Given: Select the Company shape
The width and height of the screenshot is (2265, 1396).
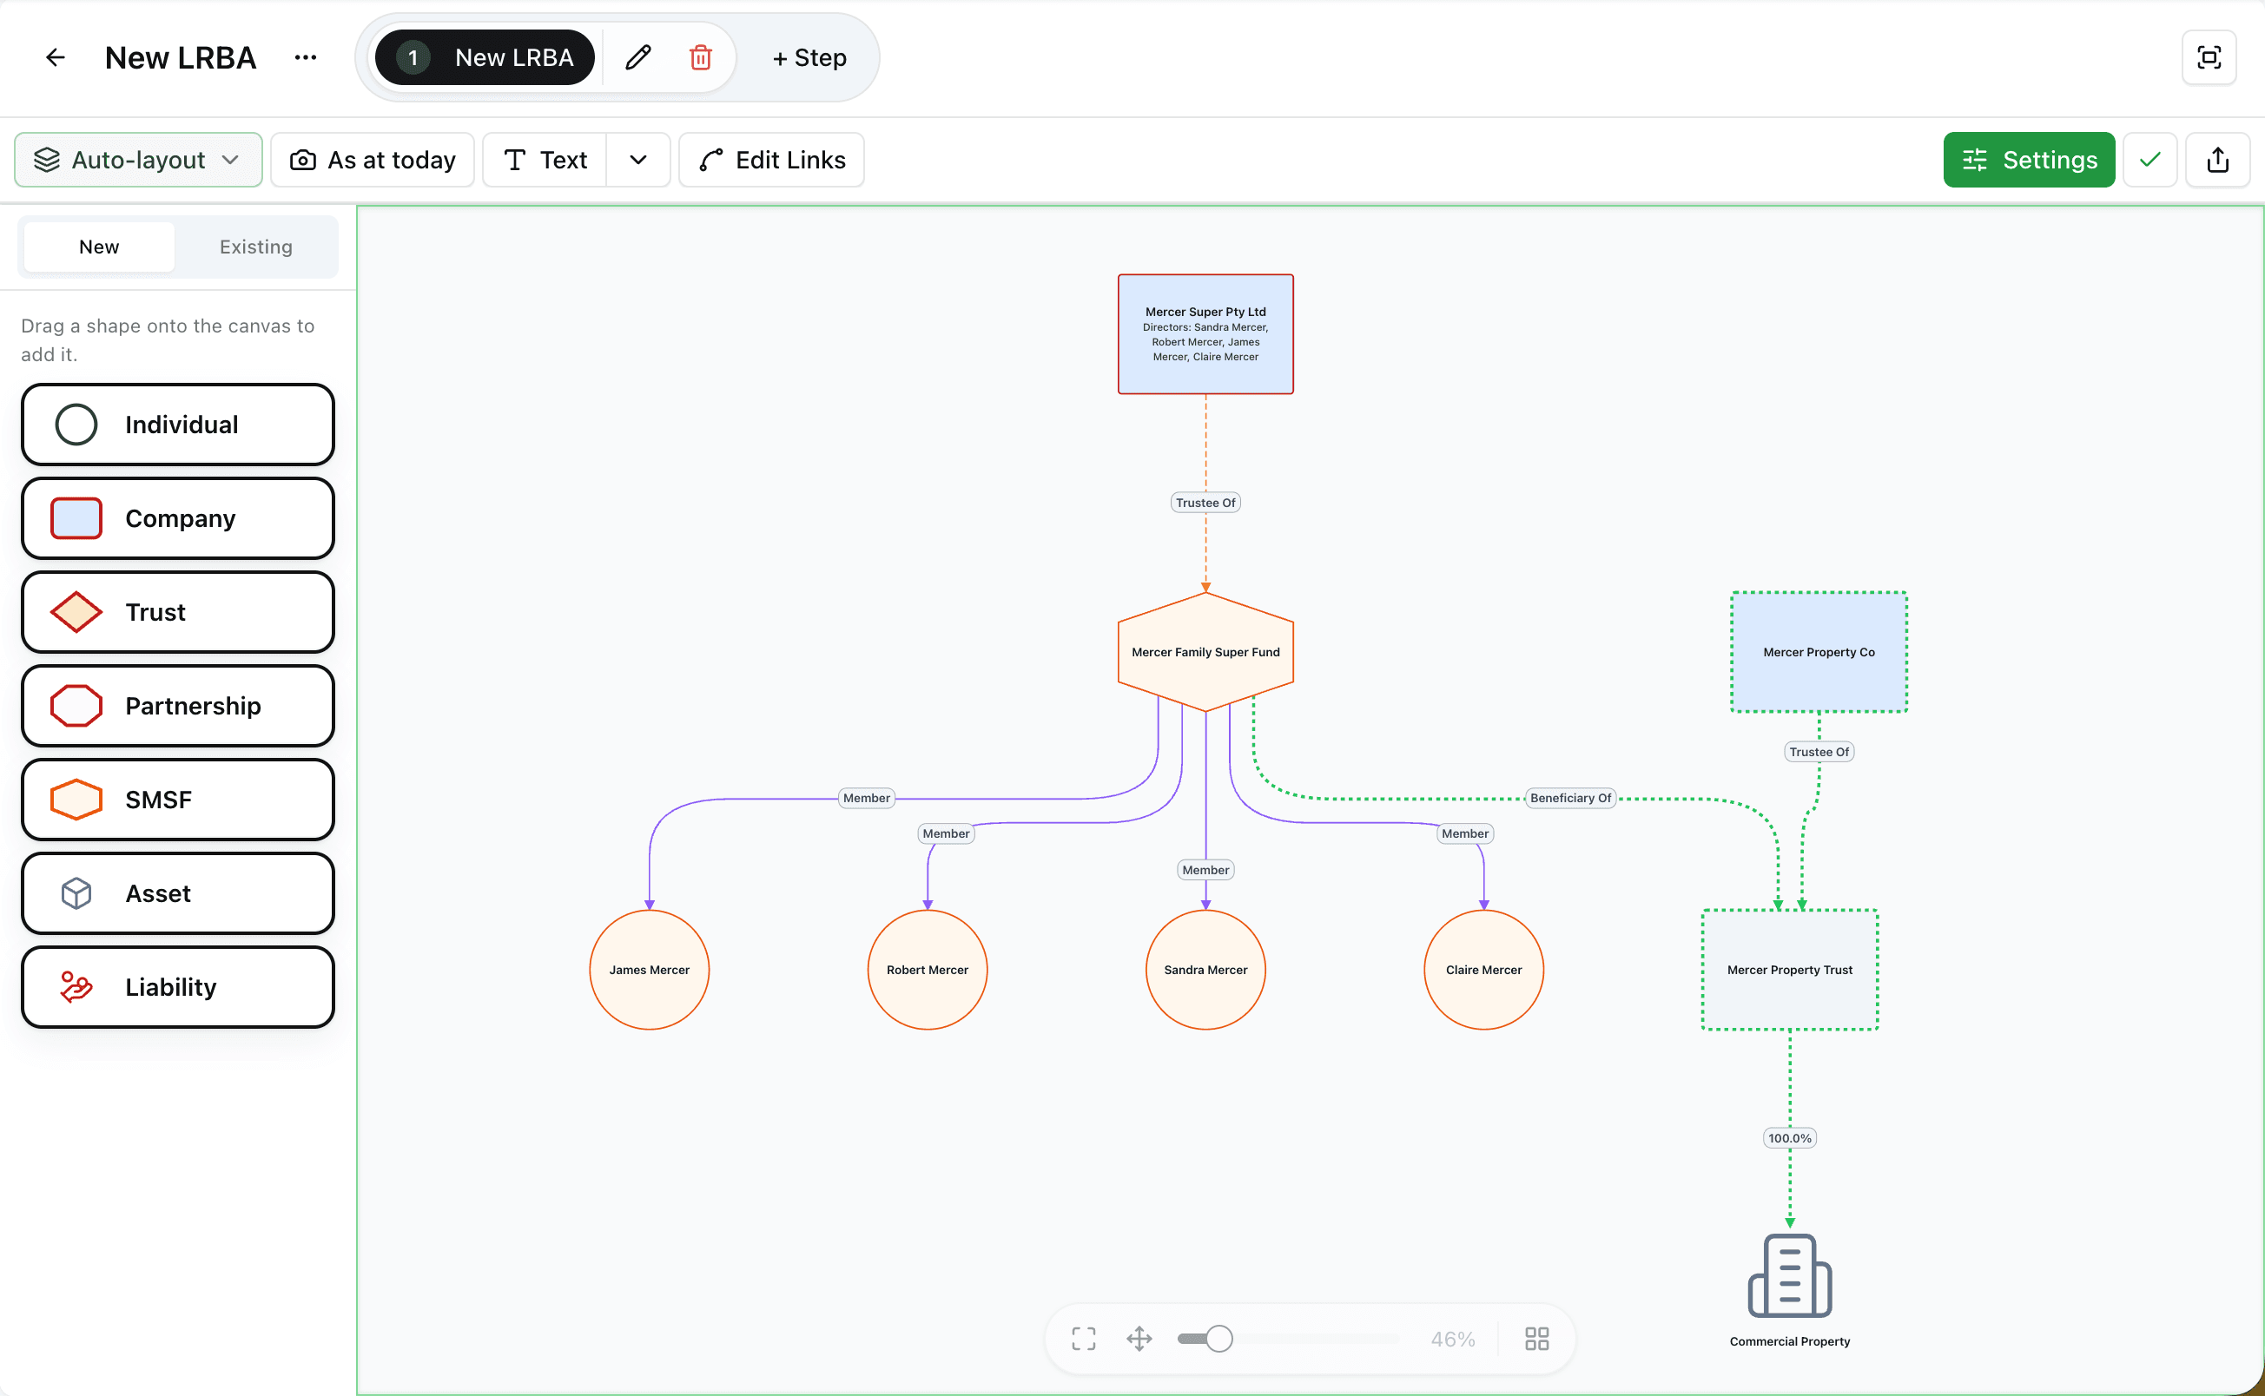Looking at the screenshot, I should (x=178, y=518).
